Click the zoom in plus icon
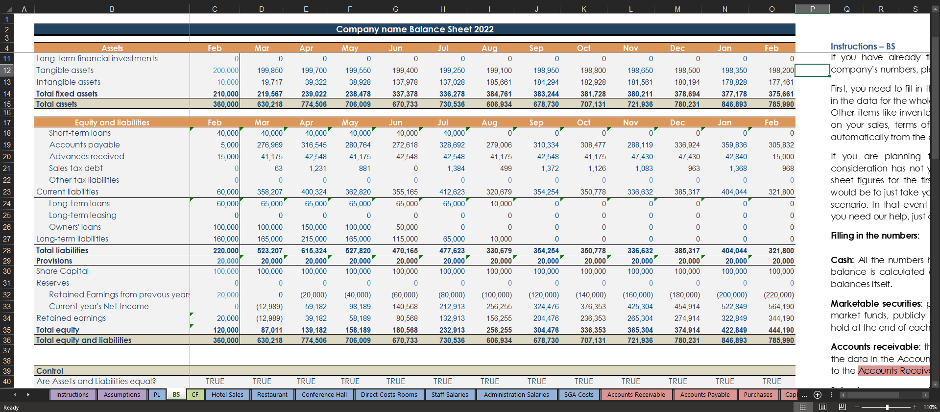The image size is (940, 412). pos(915,407)
